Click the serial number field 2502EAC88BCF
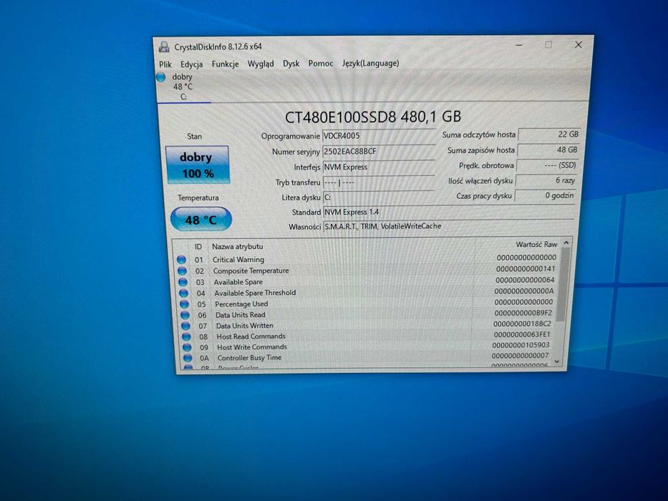The height and width of the screenshot is (501, 668). tap(378, 151)
